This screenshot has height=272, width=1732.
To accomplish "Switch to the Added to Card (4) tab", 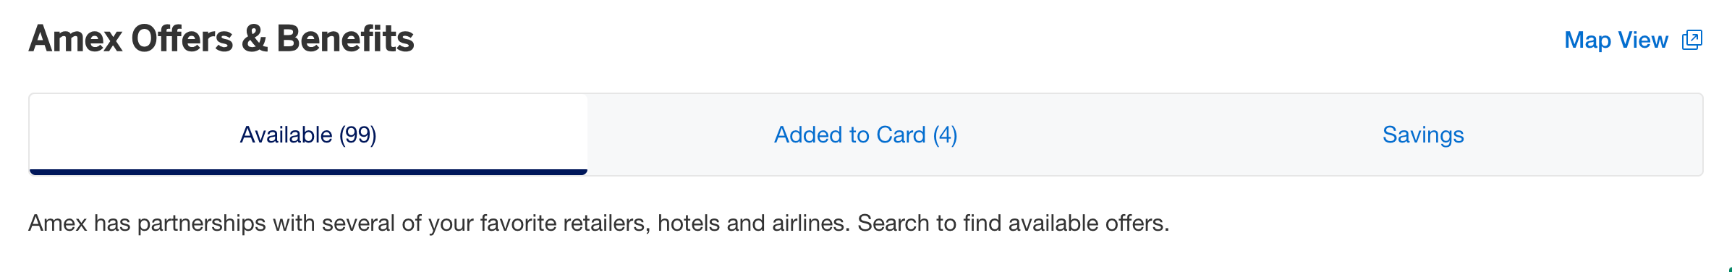I will click(865, 135).
